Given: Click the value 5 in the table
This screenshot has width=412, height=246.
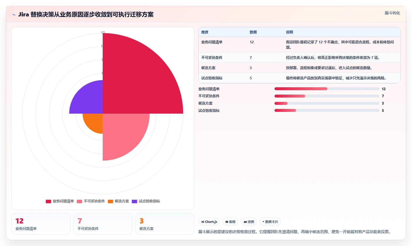Looking at the screenshot, I should (x=251, y=78).
